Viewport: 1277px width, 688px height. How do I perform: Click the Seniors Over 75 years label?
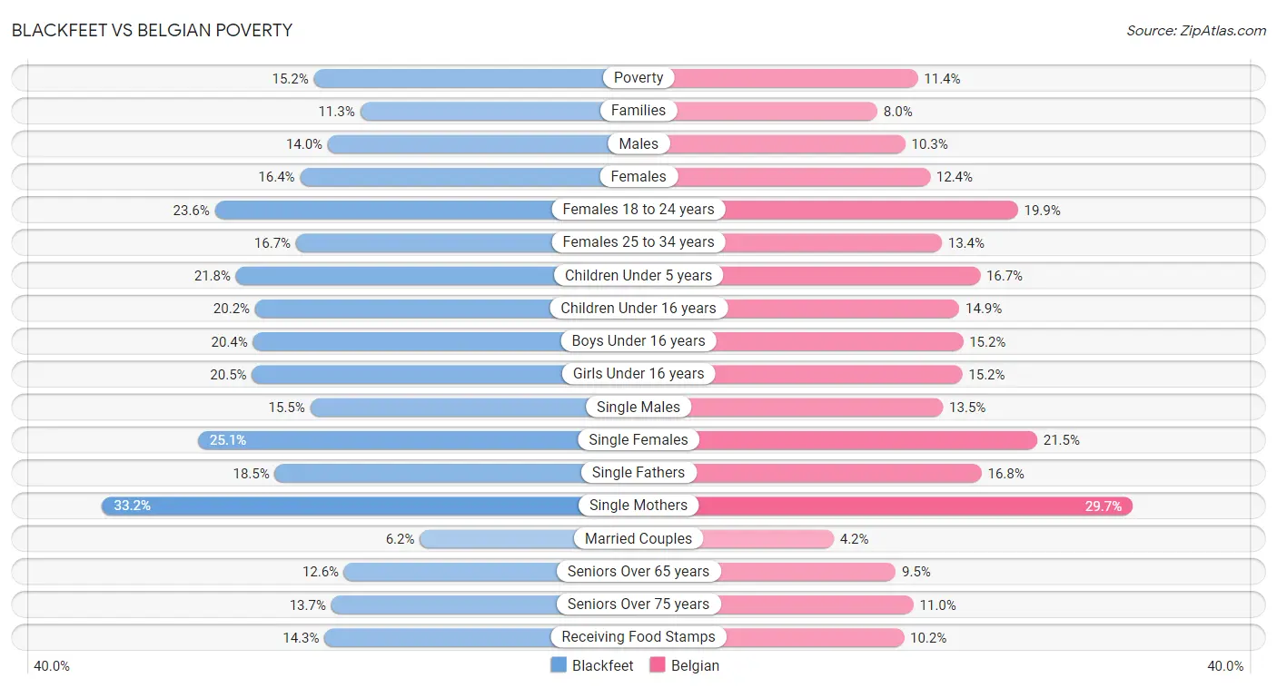tap(638, 604)
